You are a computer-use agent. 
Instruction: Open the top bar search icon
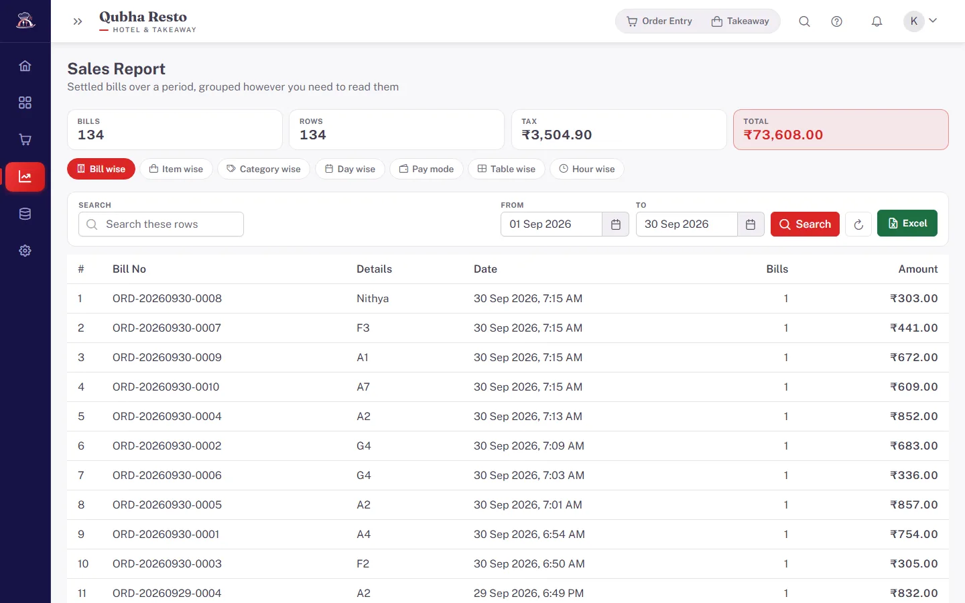point(804,21)
